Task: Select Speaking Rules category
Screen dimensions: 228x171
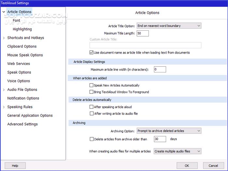Action: click(20, 107)
